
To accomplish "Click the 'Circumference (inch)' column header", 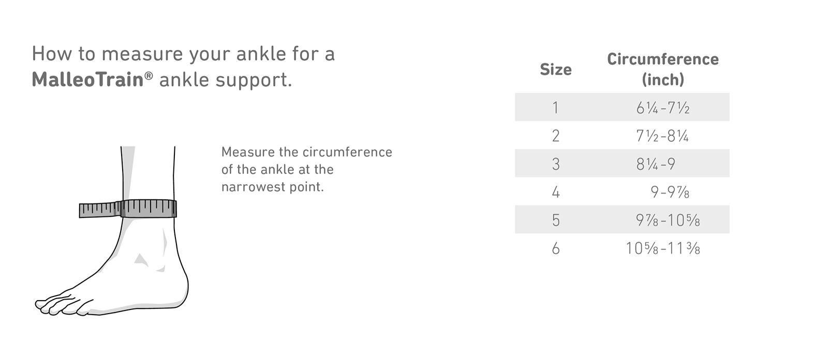I will (662, 69).
